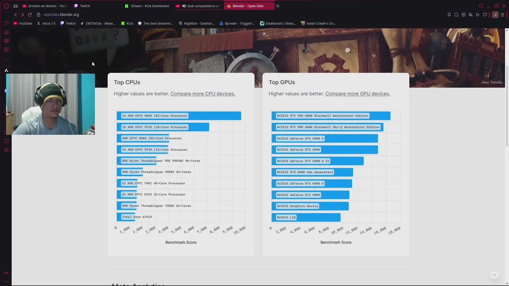The image size is (509, 286).
Task: Open sidebar three-dots setup at bottom
Action: click(6, 281)
